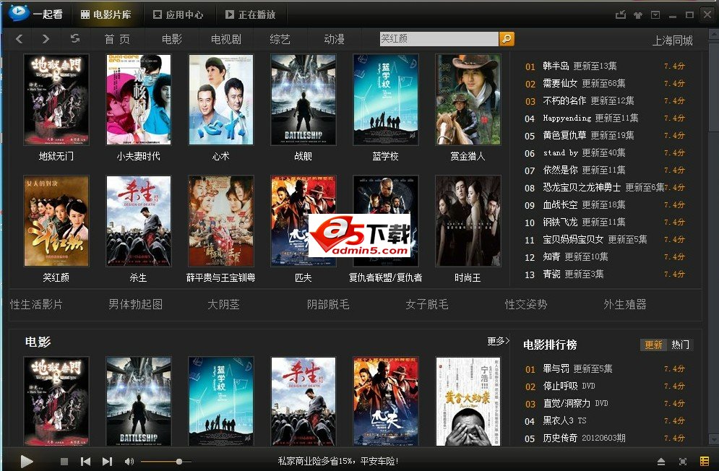Open the 动漫 category

coord(334,40)
